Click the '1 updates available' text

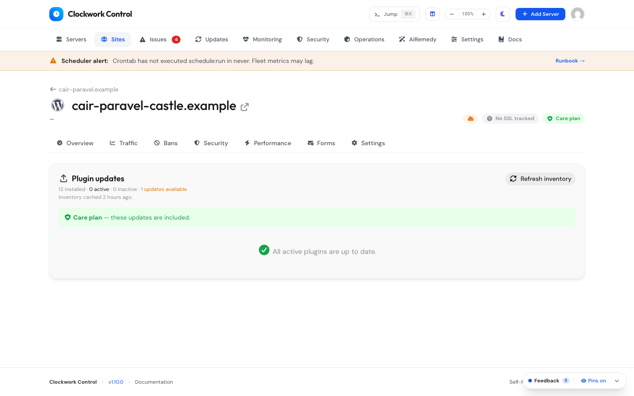tap(164, 189)
